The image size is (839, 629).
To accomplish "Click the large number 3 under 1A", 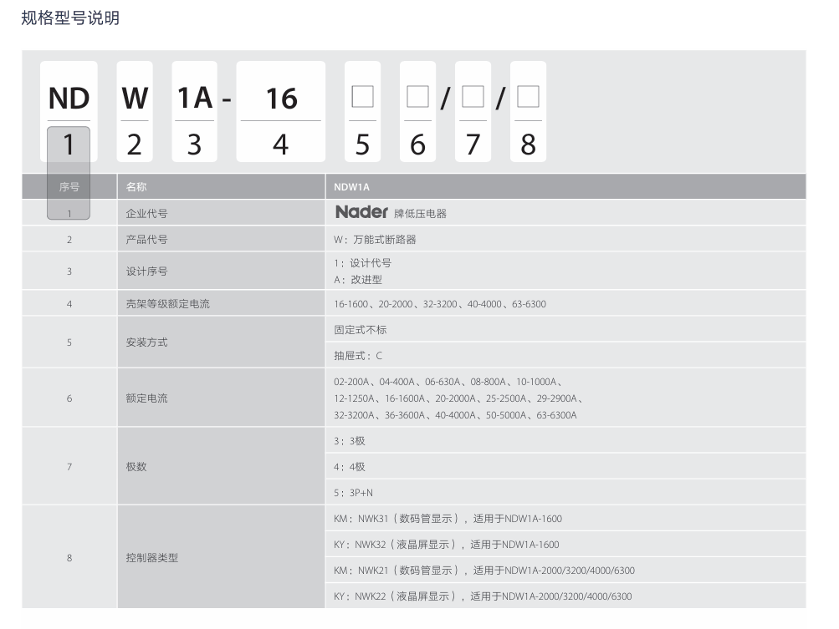I will tap(194, 145).
